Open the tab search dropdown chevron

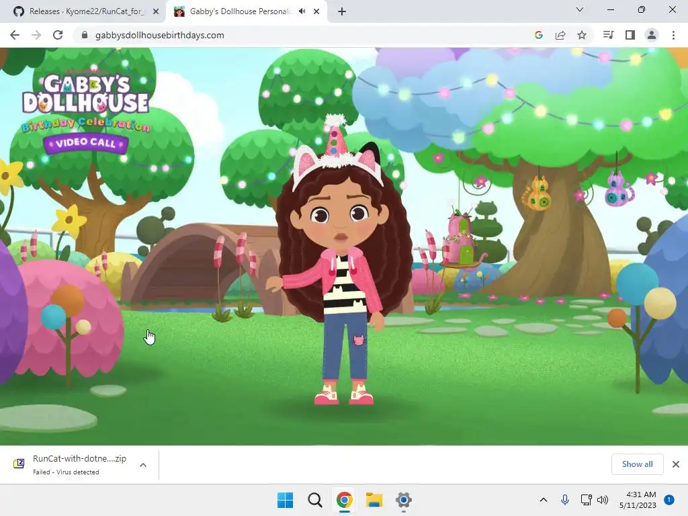tap(580, 9)
